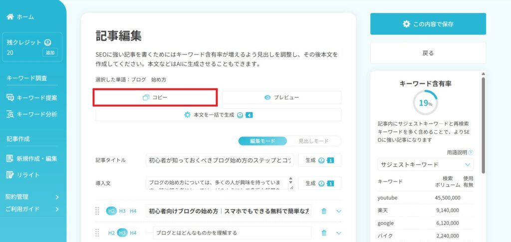Expand the ブログとはどんなもの heading row
This screenshot has height=242, width=511.
click(x=339, y=233)
